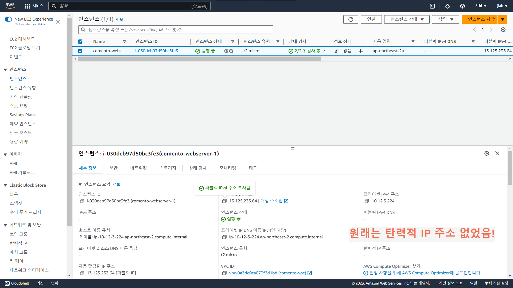Switch to 네트워킹 tab

click(x=138, y=168)
